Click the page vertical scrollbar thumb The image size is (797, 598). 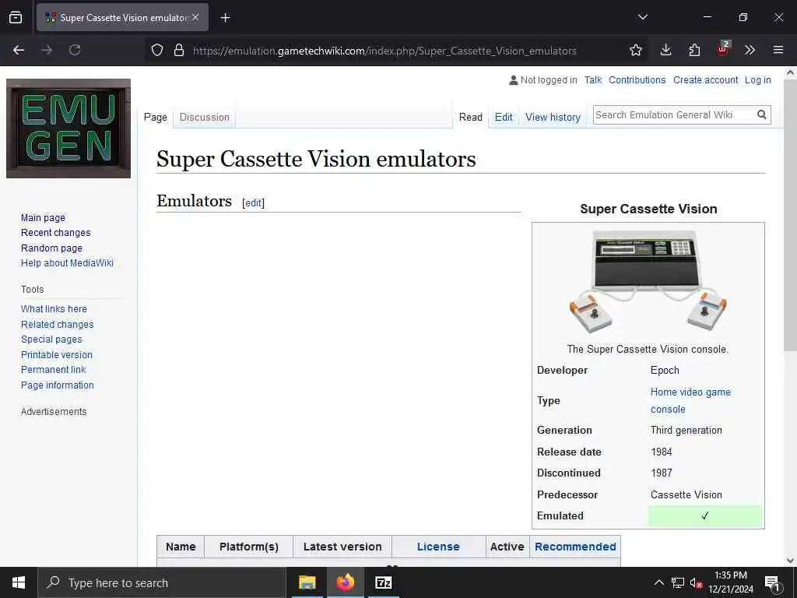pos(791,215)
